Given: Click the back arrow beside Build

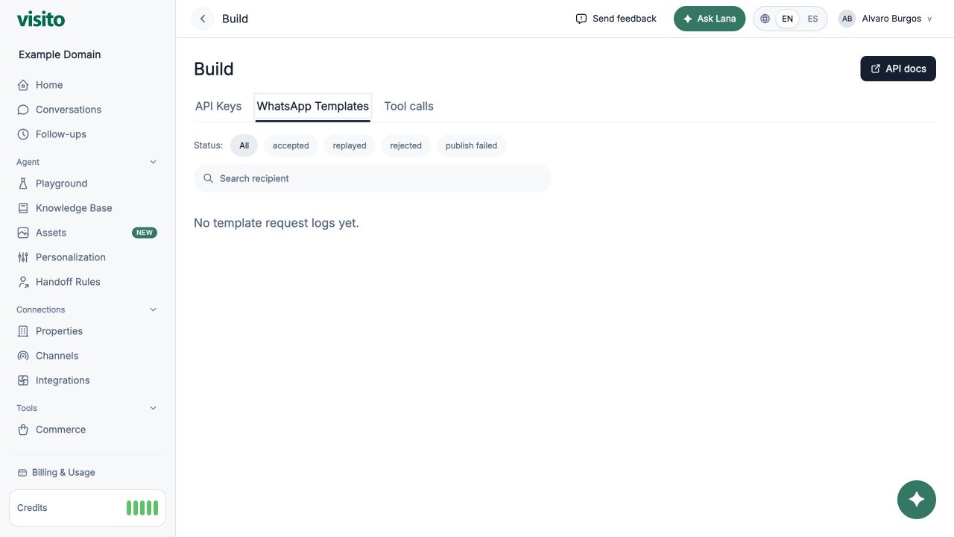Looking at the screenshot, I should pyautogui.click(x=203, y=19).
